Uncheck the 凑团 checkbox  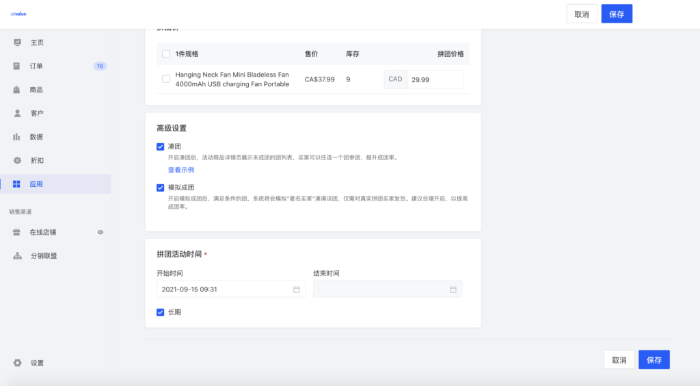tap(160, 146)
